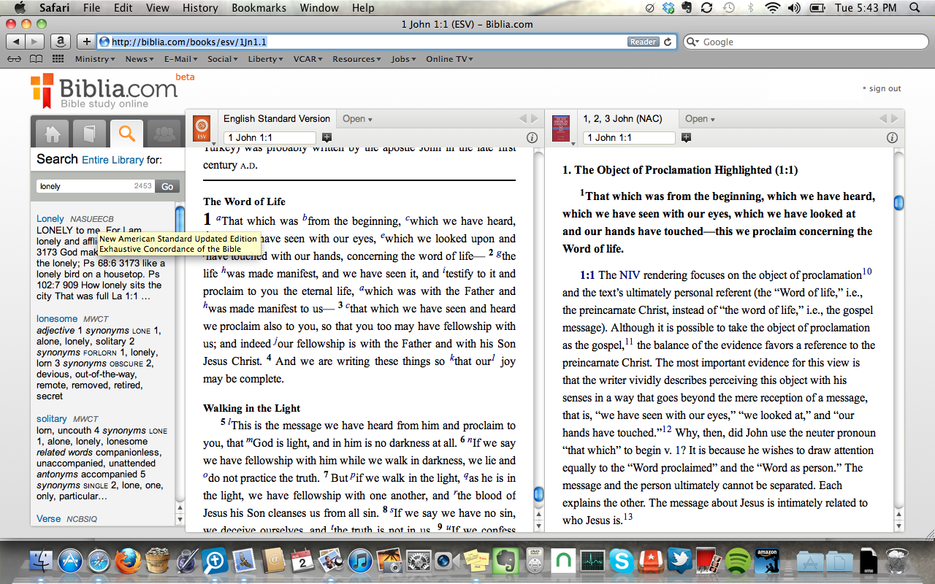Click the ESV panel scrollbar thumb
The image size is (935, 584).
(x=538, y=494)
